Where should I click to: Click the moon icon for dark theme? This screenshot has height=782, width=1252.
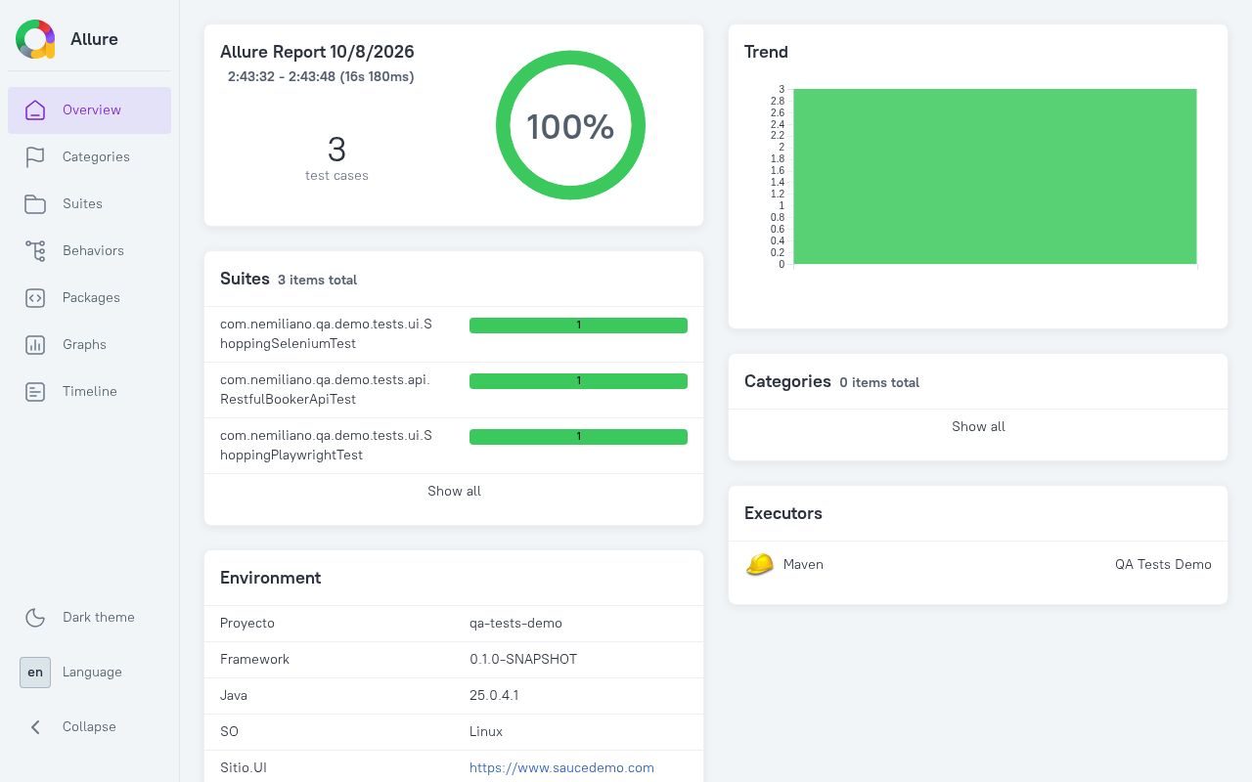click(35, 618)
